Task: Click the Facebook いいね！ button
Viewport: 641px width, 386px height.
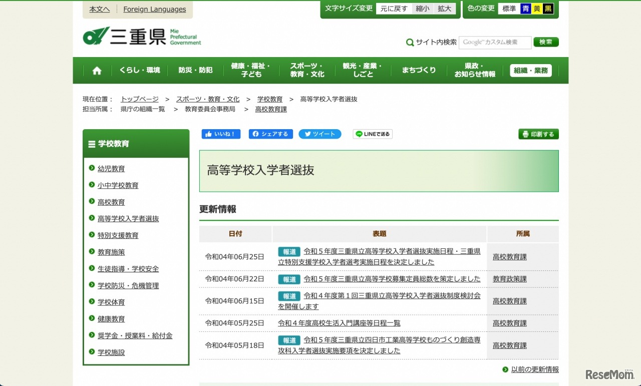Action: click(221, 134)
